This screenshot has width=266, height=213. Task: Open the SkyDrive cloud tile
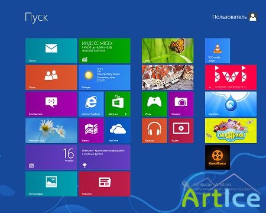(118, 131)
